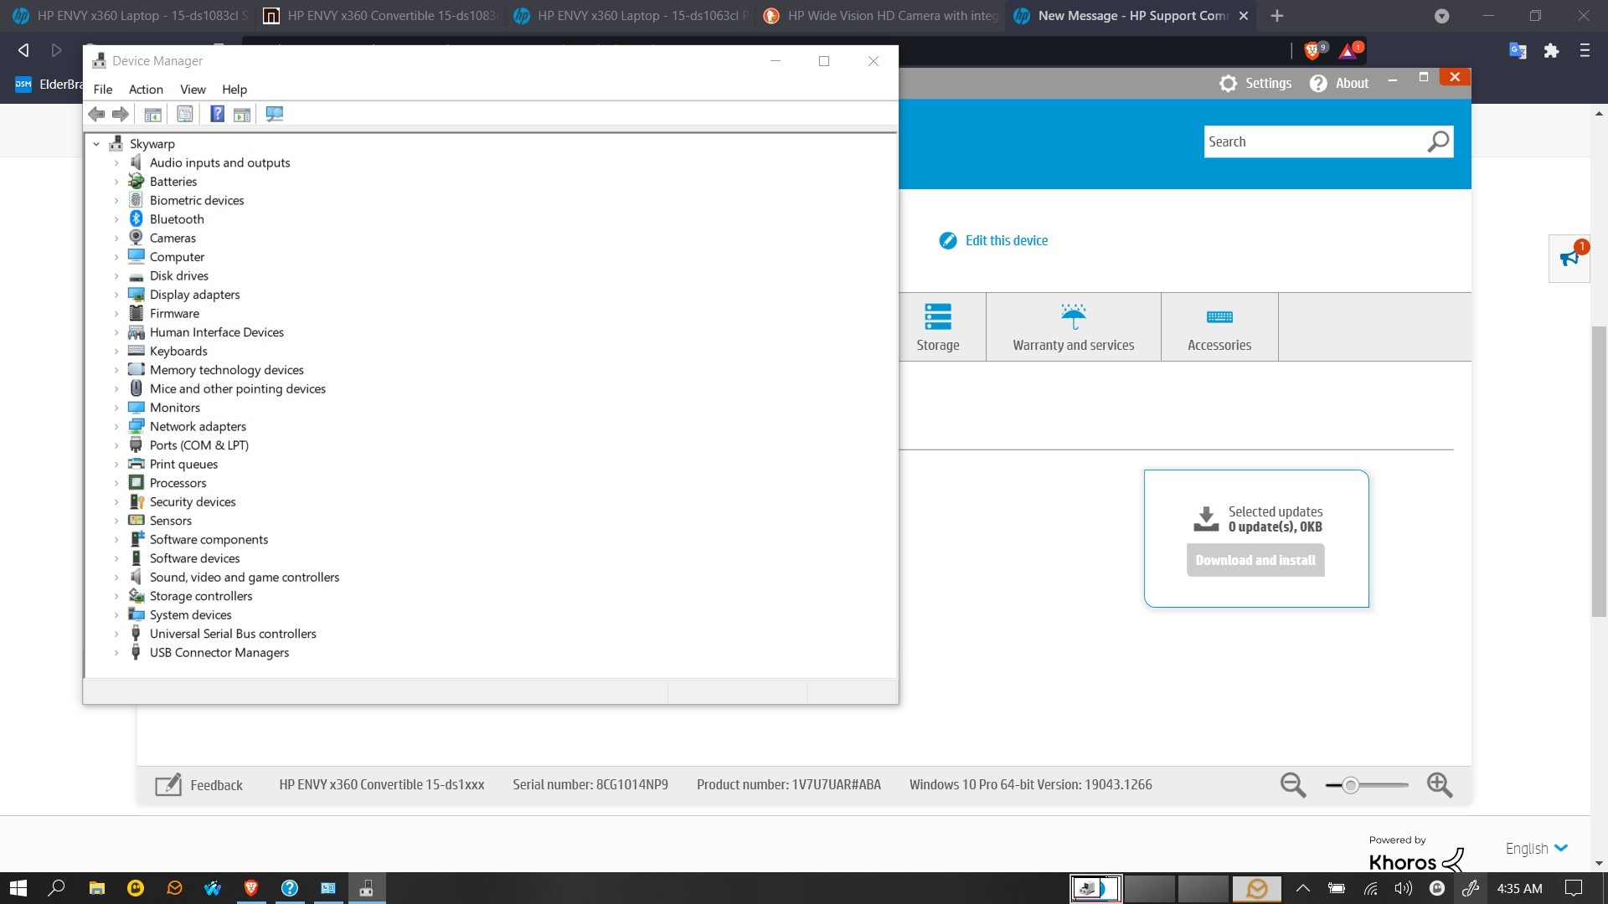The height and width of the screenshot is (904, 1608).
Task: Select Mice and other pointing devices
Action: 238,388
